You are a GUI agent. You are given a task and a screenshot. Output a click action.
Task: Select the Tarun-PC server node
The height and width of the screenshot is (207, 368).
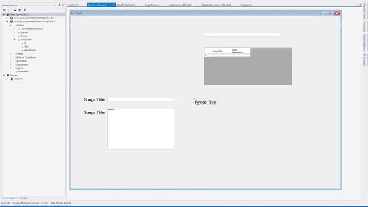18,79
